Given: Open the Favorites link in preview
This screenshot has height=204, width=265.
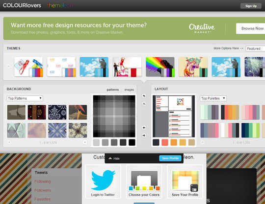Looking at the screenshot, I should click(42, 199).
